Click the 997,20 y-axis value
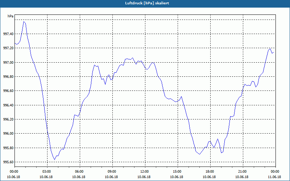 (8, 48)
